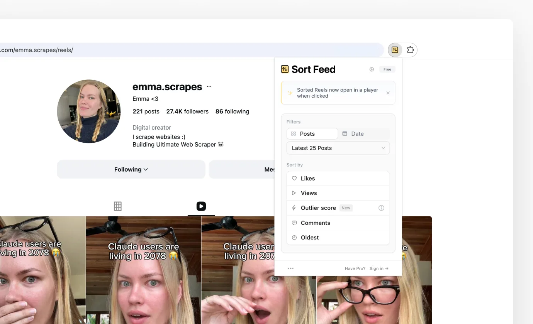This screenshot has width=533, height=324.
Task: Sort by Outlier score
Action: 338,208
